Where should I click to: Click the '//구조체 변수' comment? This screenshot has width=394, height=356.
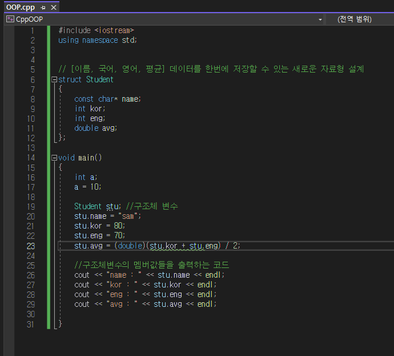152,206
